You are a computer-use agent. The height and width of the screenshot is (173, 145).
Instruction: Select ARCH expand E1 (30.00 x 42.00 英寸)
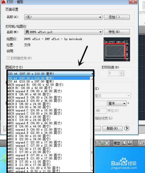point(49,85)
